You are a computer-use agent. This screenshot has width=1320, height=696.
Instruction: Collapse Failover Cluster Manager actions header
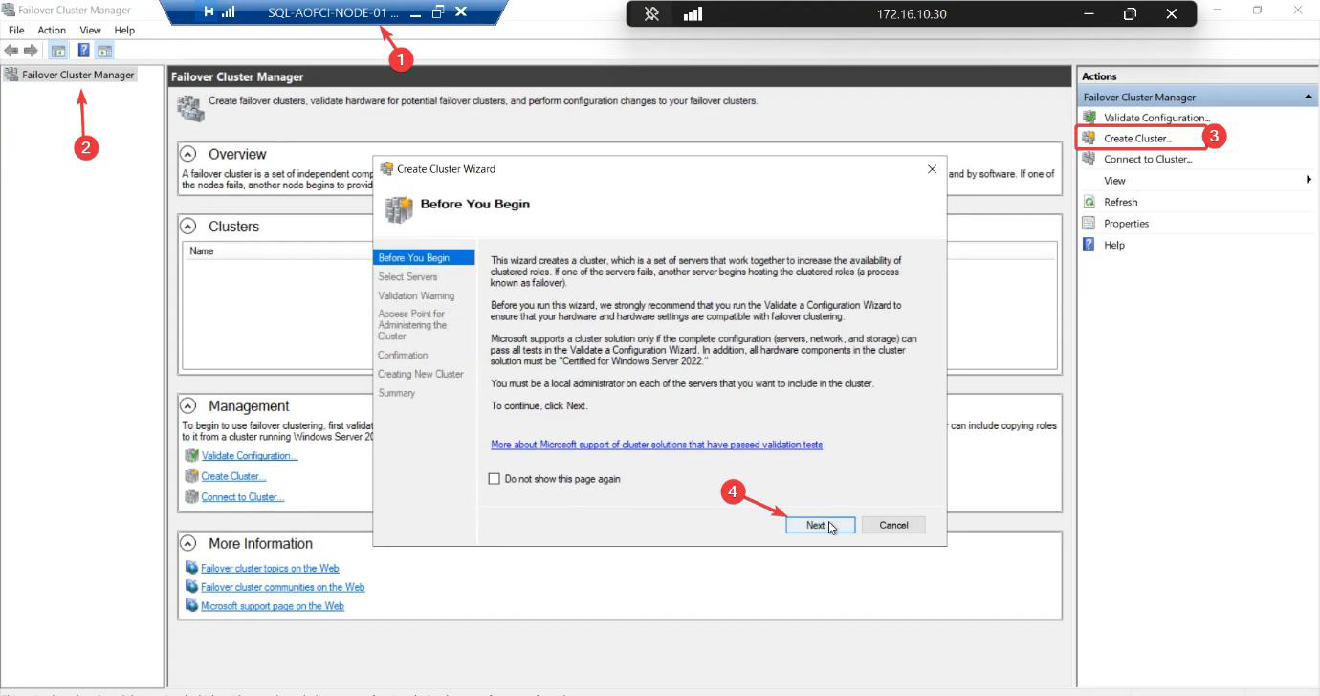point(1308,97)
